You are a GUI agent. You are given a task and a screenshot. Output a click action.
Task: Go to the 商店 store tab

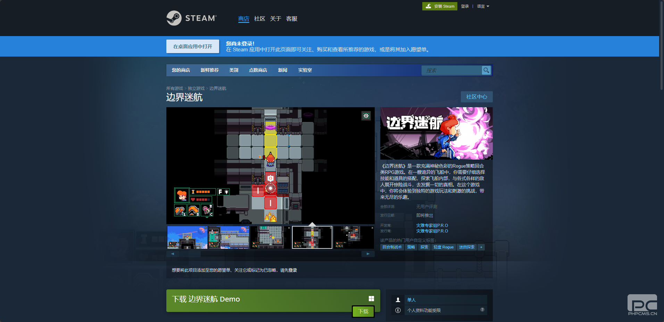click(244, 19)
